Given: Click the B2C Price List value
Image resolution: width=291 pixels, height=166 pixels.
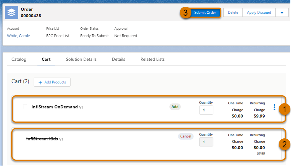Looking at the screenshot, I should click(58, 36).
